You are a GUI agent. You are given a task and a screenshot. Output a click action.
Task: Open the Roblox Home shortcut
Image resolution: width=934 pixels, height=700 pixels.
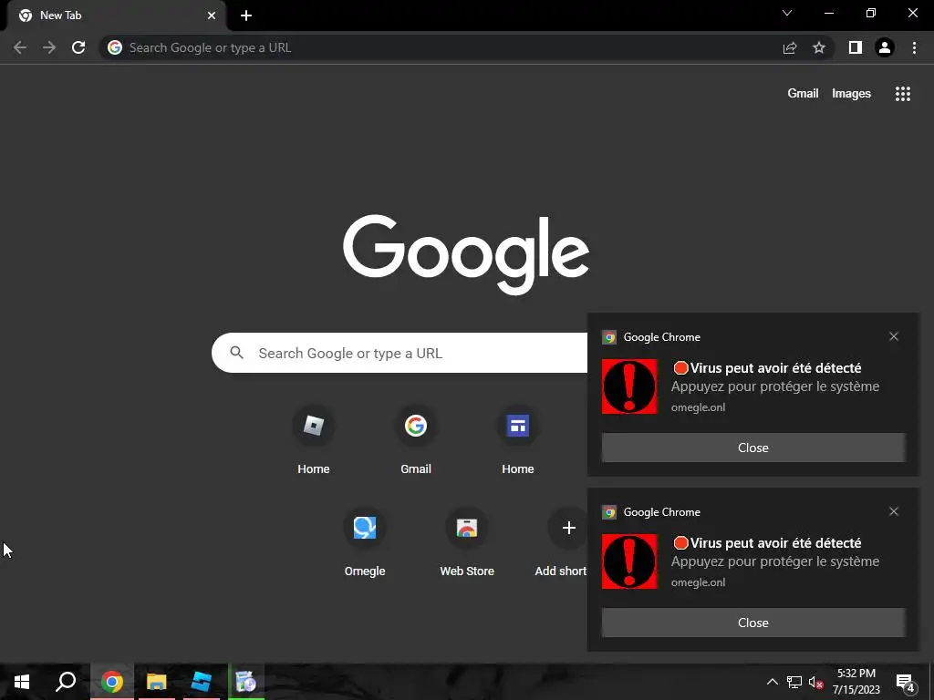pos(314,439)
